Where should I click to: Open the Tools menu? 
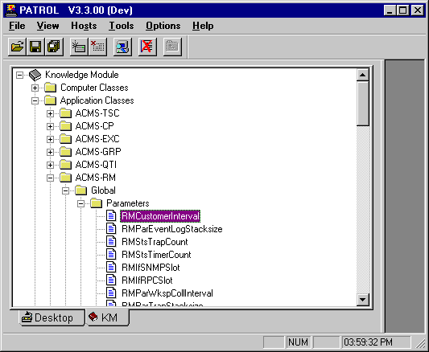[x=122, y=26]
